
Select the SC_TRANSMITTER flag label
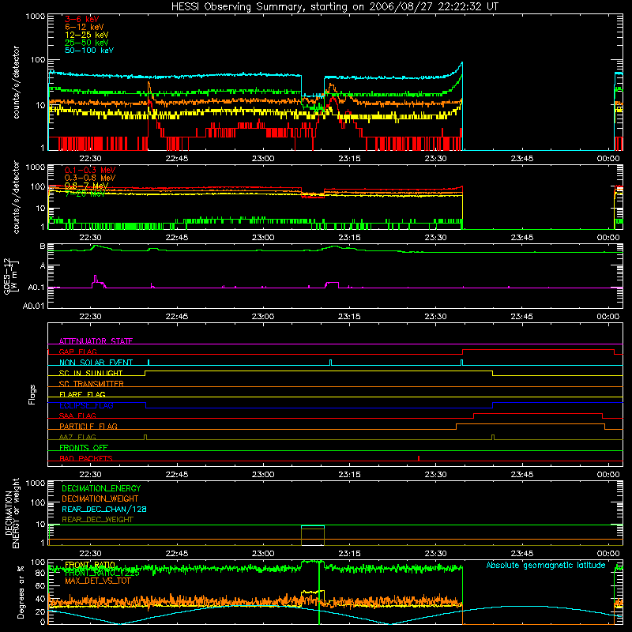[92, 384]
